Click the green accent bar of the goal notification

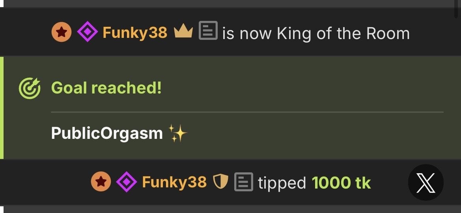(2, 107)
